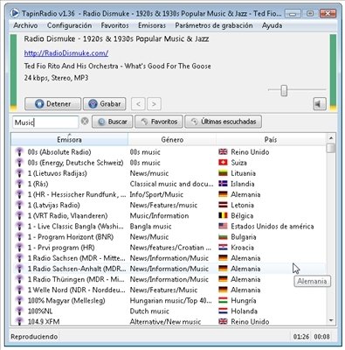This screenshot has width=345, height=350.
Task: Clear the search field with the X icon
Action: click(x=85, y=122)
